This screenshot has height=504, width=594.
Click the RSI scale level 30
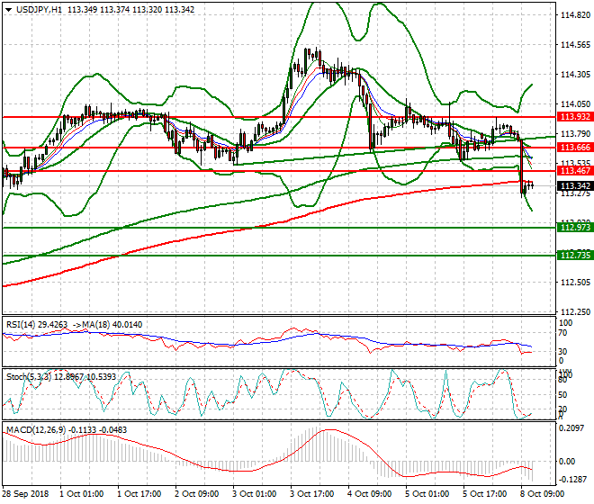pyautogui.click(x=562, y=352)
